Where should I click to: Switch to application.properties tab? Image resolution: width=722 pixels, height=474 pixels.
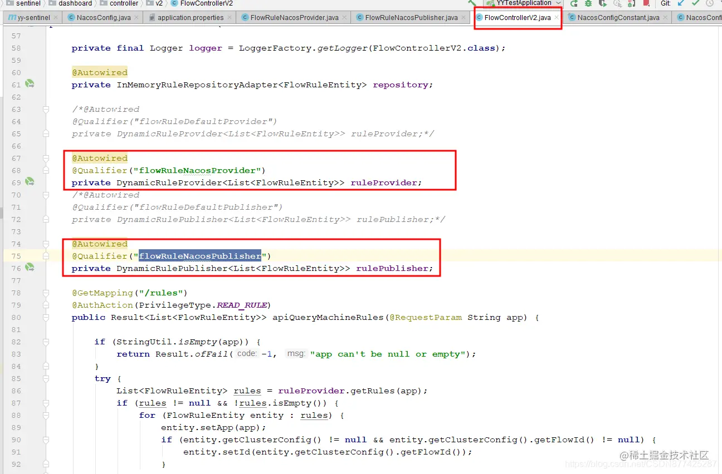pyautogui.click(x=190, y=17)
